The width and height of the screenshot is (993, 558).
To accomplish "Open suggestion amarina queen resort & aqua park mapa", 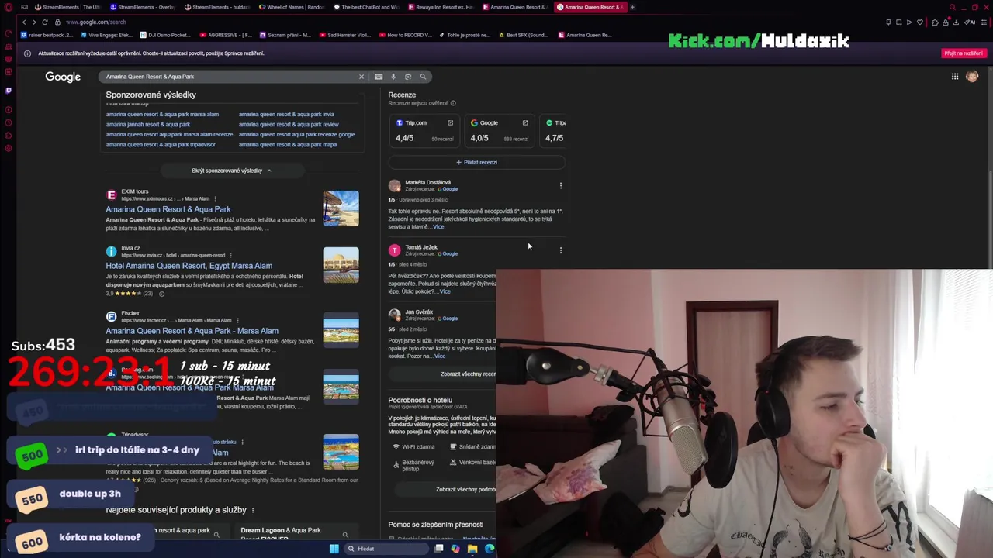I will pos(288,144).
